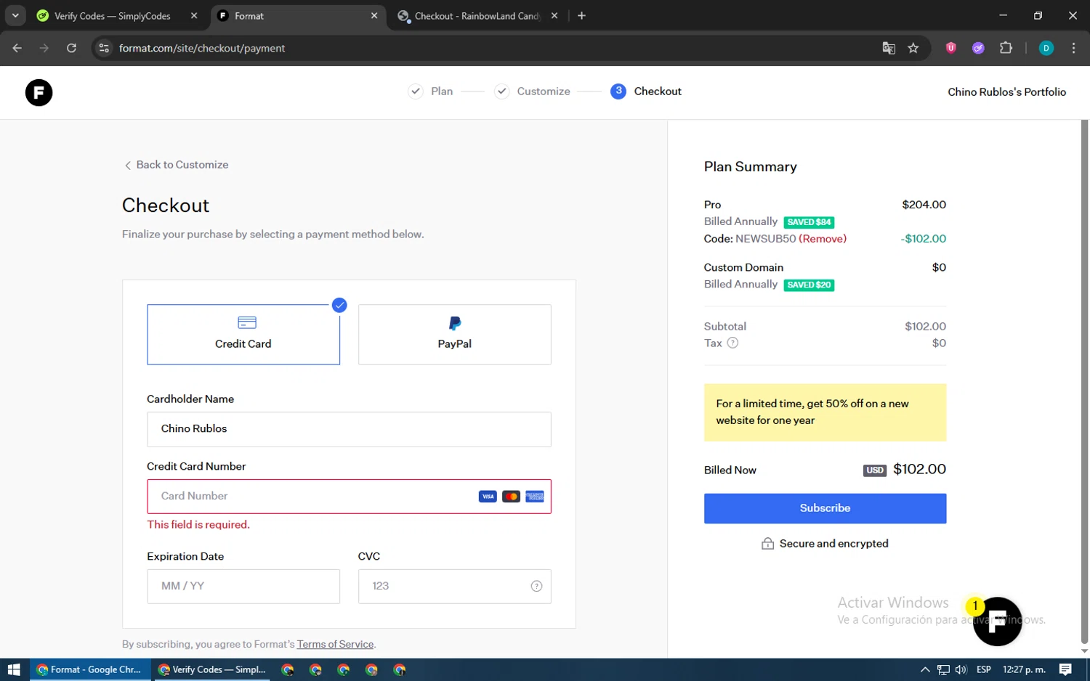The height and width of the screenshot is (681, 1090).
Task: Click the American Express card icon
Action: point(535,497)
